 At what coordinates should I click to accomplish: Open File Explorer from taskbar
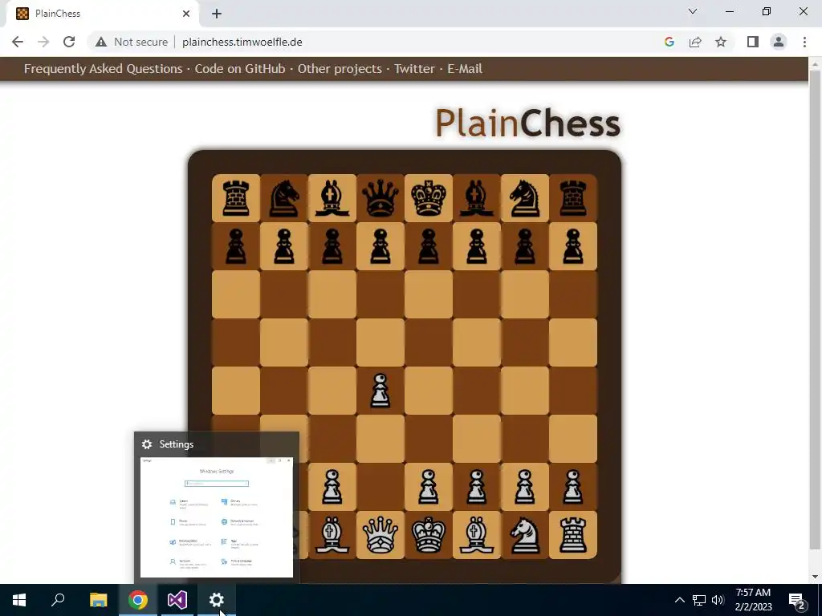(x=98, y=600)
